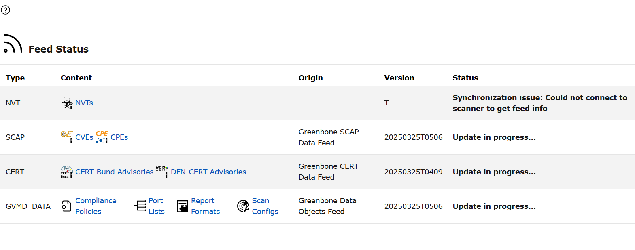Click the Report Formats icon
This screenshot has height=250, width=635.
(183, 206)
